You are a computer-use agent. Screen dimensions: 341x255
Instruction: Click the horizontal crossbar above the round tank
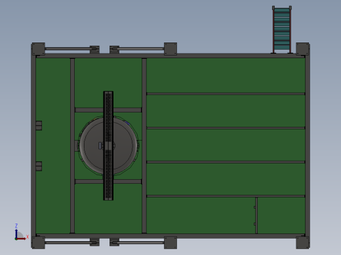click(x=108, y=110)
